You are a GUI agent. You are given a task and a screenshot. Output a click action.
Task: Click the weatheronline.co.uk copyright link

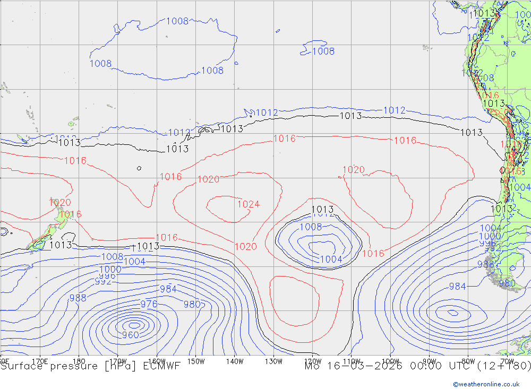click(486, 384)
